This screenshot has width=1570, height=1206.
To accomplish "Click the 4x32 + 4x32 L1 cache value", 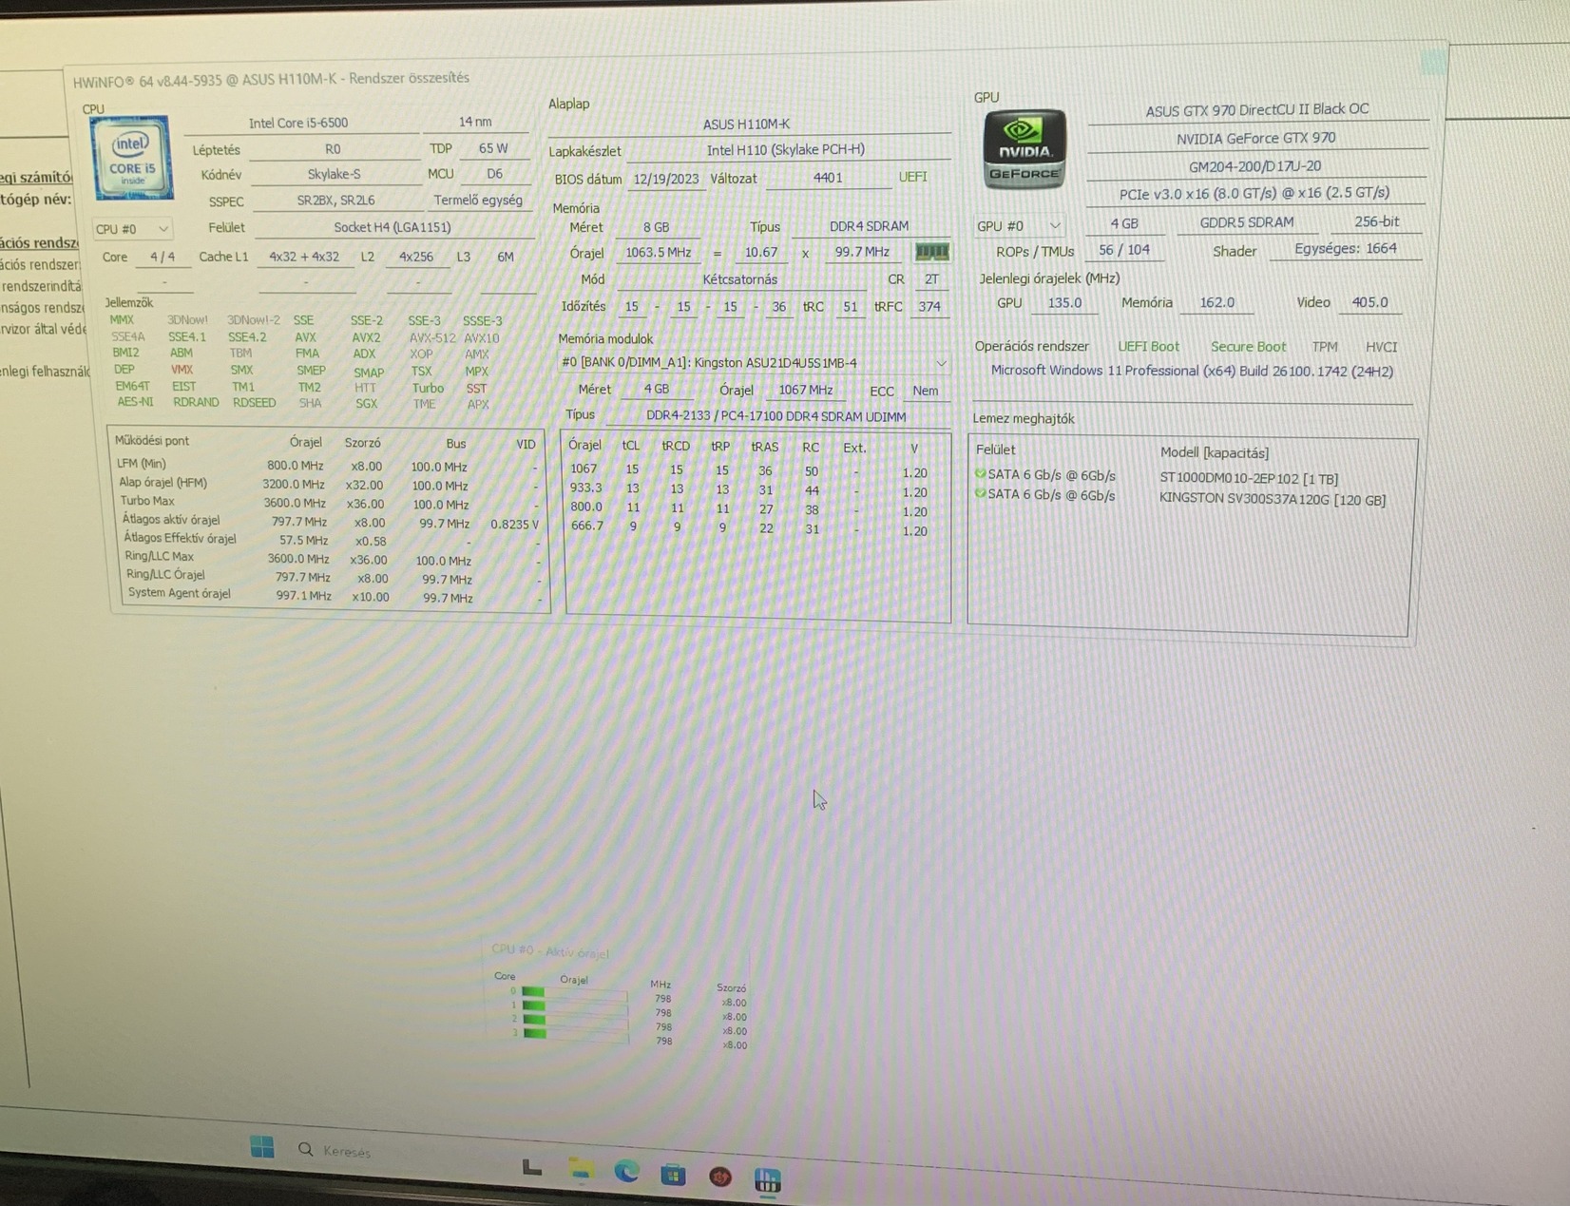I will coord(304,257).
